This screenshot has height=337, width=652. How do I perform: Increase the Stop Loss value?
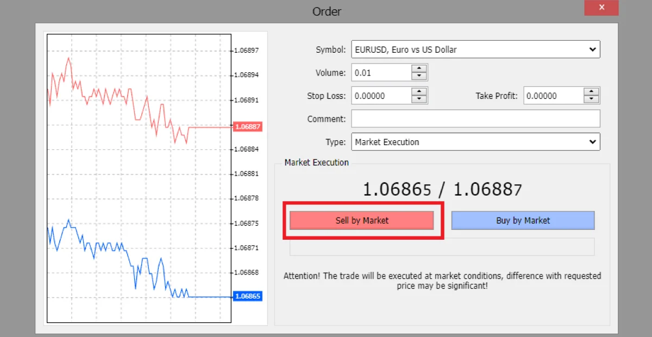419,92
